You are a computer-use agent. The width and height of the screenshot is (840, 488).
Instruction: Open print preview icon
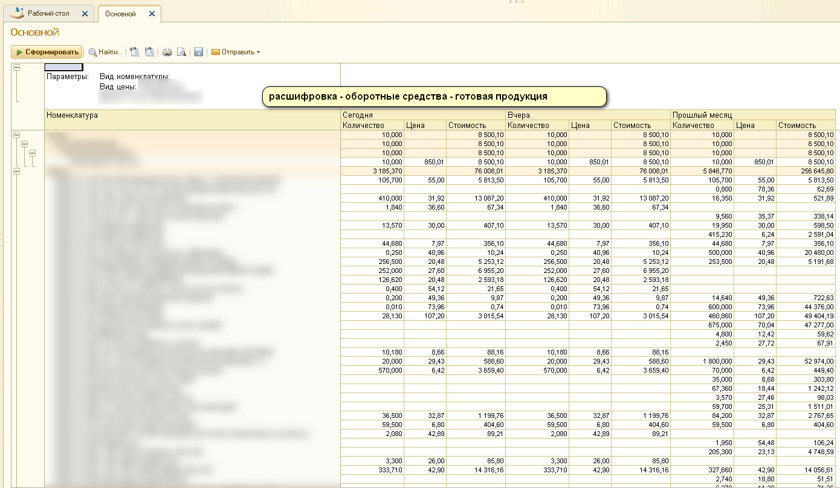click(x=181, y=53)
